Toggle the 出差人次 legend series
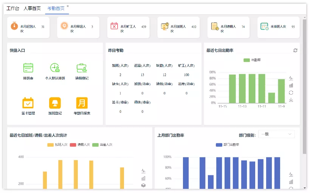Image resolution: width=310 pixels, height=193 pixels. click(x=102, y=145)
